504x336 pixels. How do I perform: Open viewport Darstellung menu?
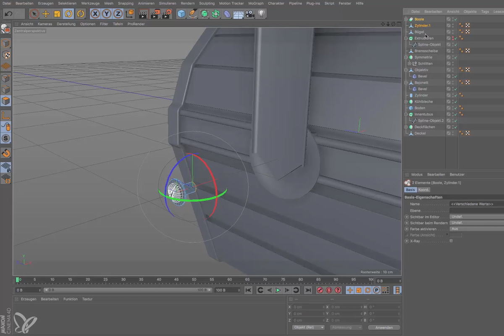coord(66,24)
